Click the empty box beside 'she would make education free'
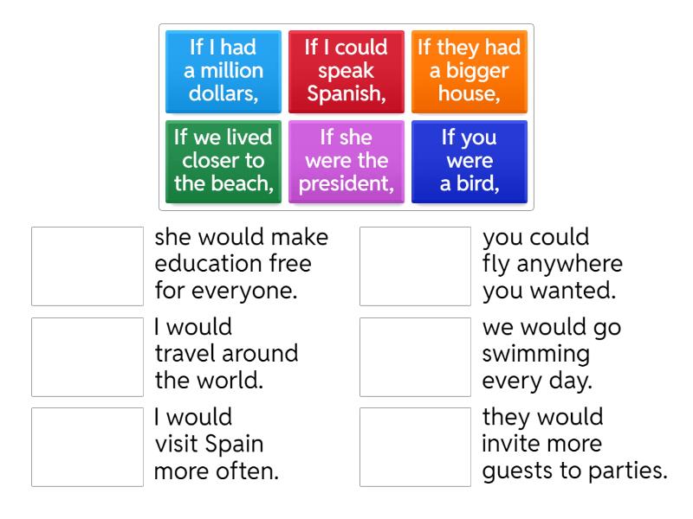Viewport: 693px width, 519px height. (x=87, y=266)
